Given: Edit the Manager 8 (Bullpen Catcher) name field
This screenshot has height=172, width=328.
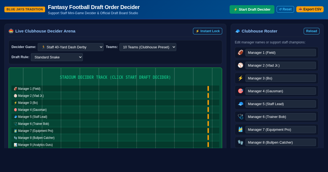Looking at the screenshot, I should [x=281, y=143].
